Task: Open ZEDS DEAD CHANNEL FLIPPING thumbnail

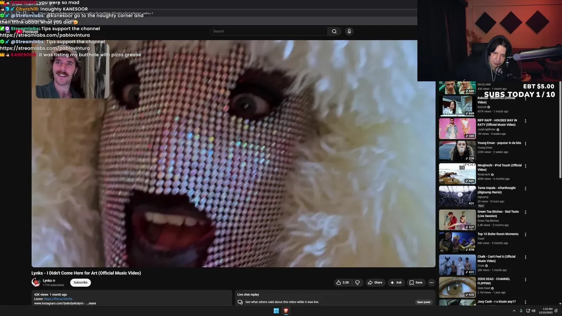Action: point(457,287)
